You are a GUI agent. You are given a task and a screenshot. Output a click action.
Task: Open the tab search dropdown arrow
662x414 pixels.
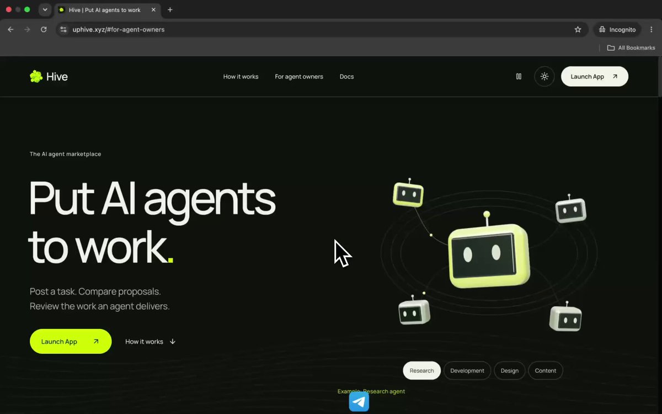[x=45, y=9]
